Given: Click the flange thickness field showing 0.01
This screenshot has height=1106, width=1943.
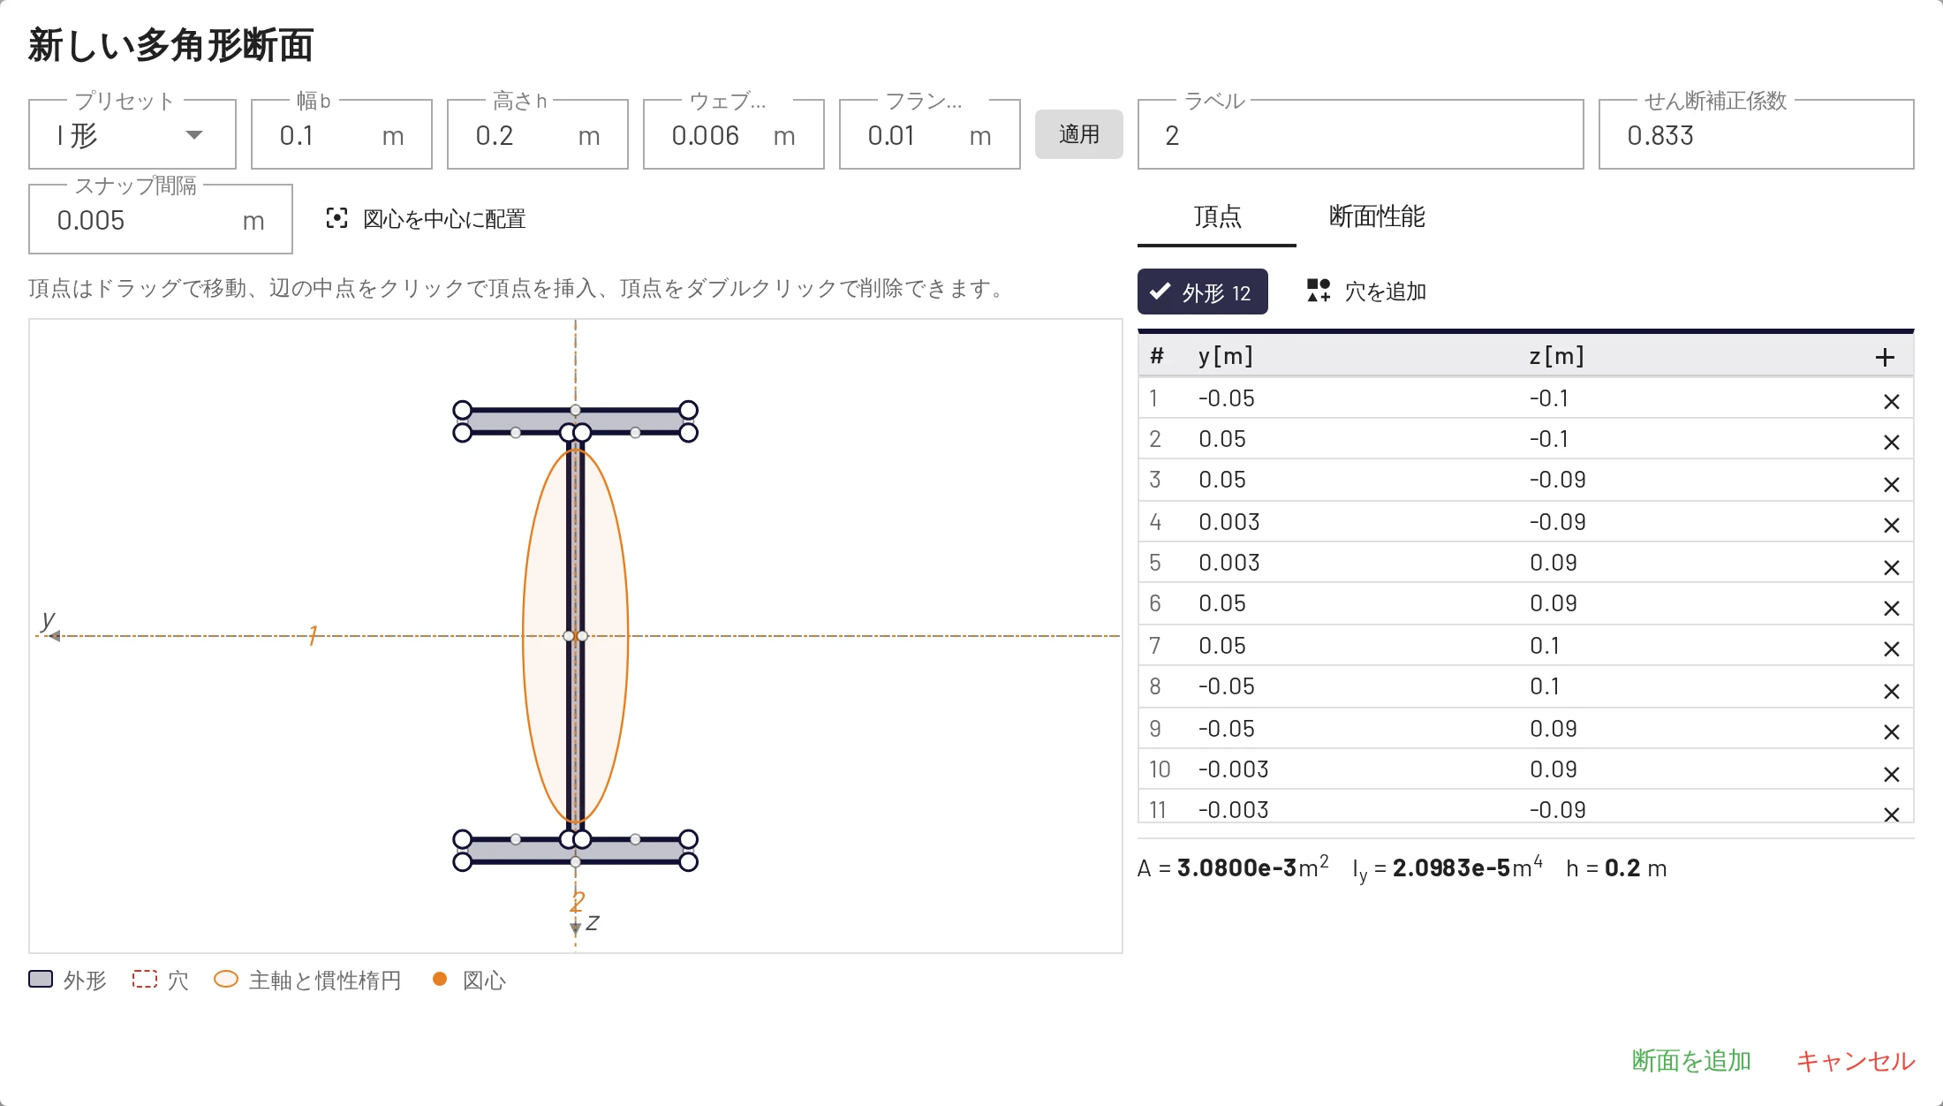Looking at the screenshot, I should point(929,135).
